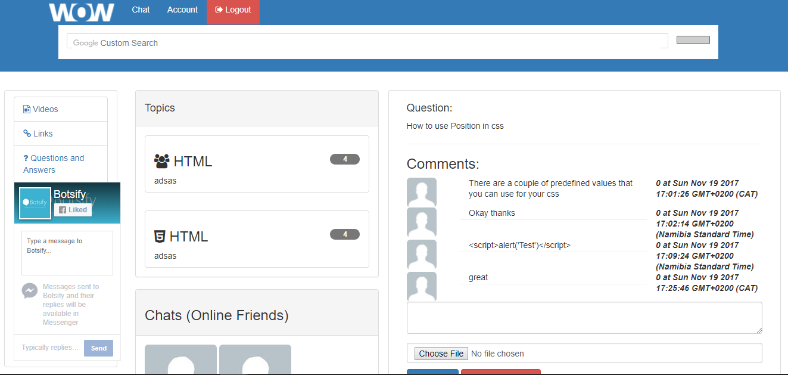Click the users group icon on HTML topic
Viewport: 788px width, 375px height.
pos(161,161)
